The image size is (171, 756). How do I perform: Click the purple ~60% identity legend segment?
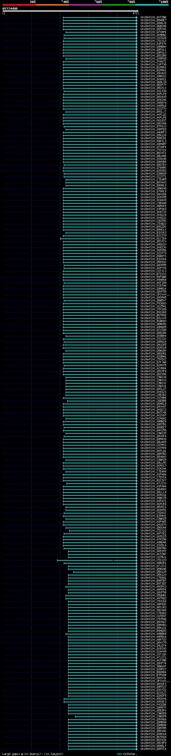[x=86, y=5]
